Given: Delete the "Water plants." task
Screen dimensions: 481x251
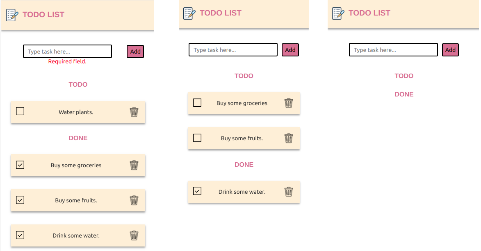Looking at the screenshot, I should click(134, 112).
